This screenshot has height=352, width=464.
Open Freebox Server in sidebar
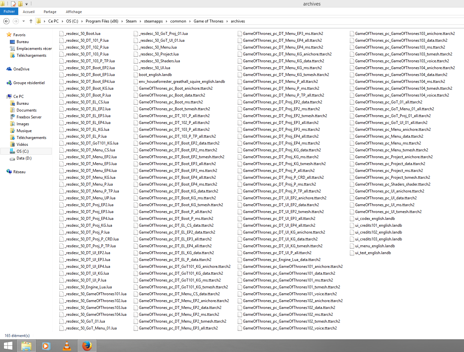pyautogui.click(x=29, y=117)
